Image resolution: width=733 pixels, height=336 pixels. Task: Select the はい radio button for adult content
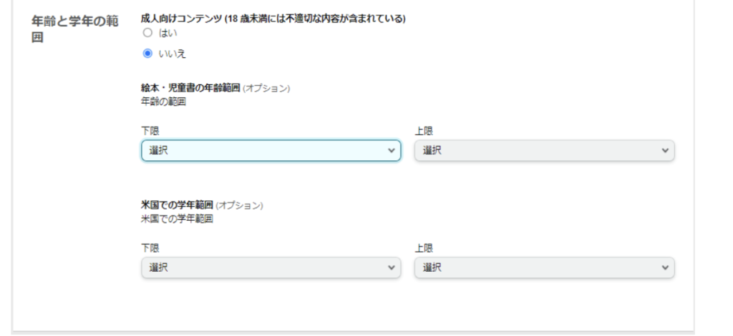[147, 32]
